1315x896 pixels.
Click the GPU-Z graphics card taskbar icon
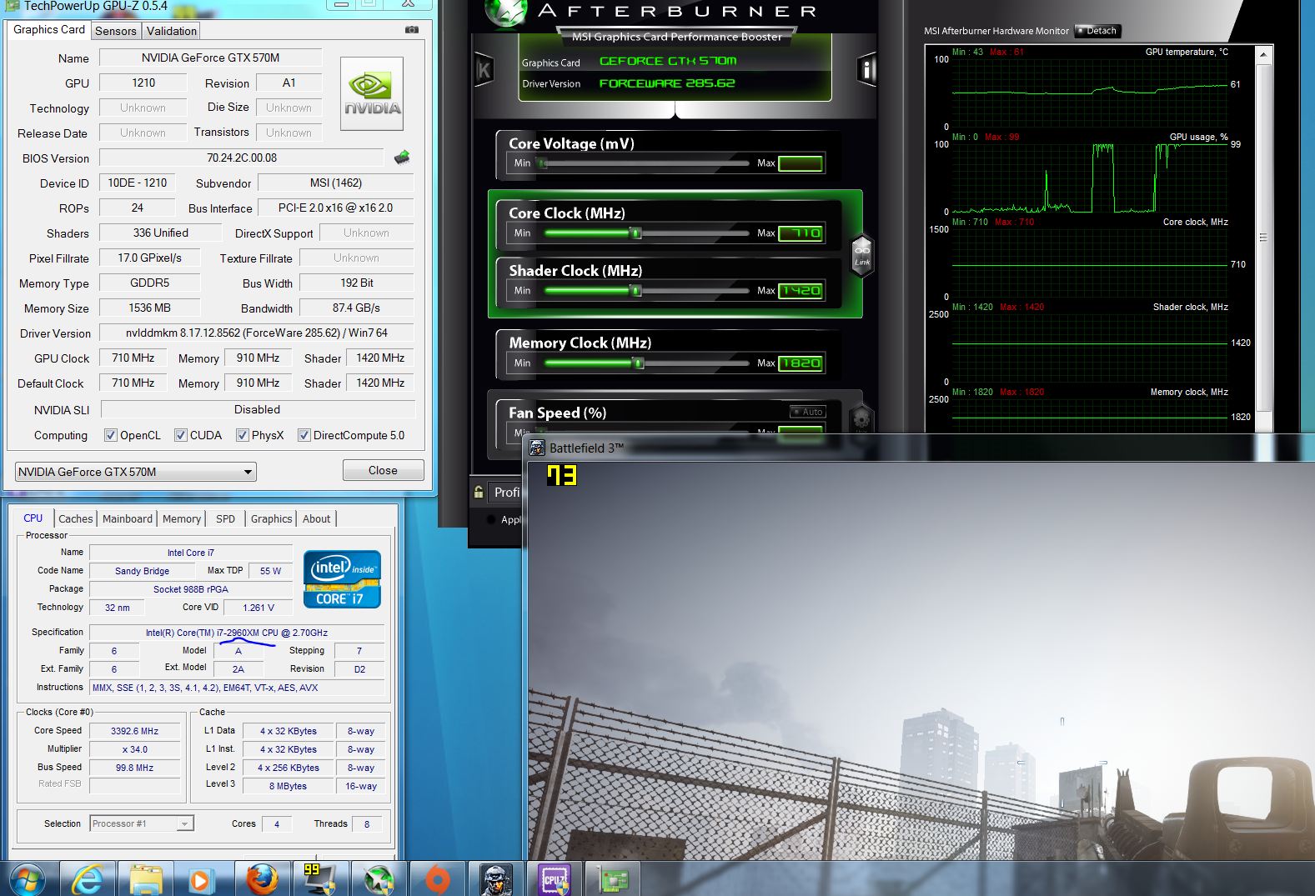tap(613, 879)
